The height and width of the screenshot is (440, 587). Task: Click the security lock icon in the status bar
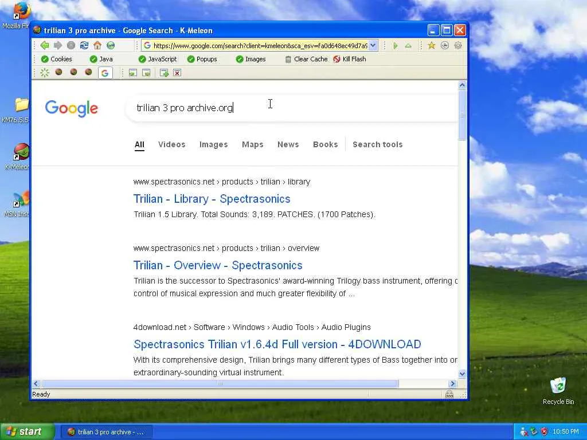point(449,394)
